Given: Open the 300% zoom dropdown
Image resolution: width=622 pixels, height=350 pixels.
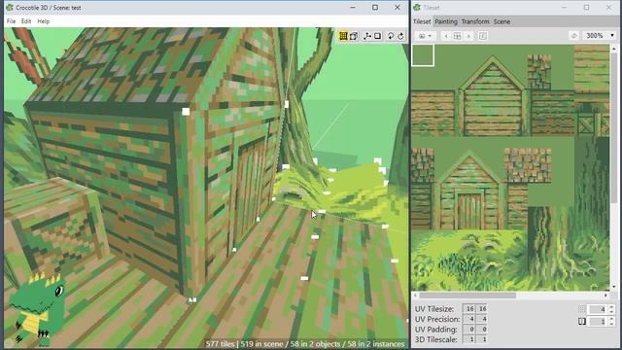Looking at the screenshot, I should pos(600,36).
